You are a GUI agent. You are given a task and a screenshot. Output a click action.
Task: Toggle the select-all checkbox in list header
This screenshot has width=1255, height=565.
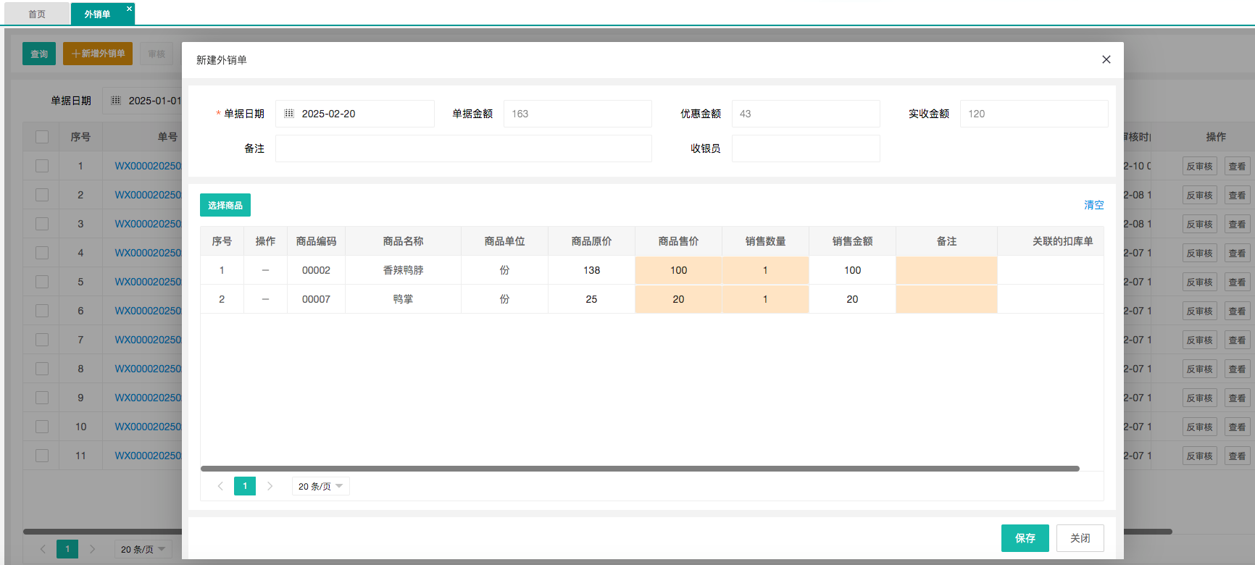pos(42,137)
